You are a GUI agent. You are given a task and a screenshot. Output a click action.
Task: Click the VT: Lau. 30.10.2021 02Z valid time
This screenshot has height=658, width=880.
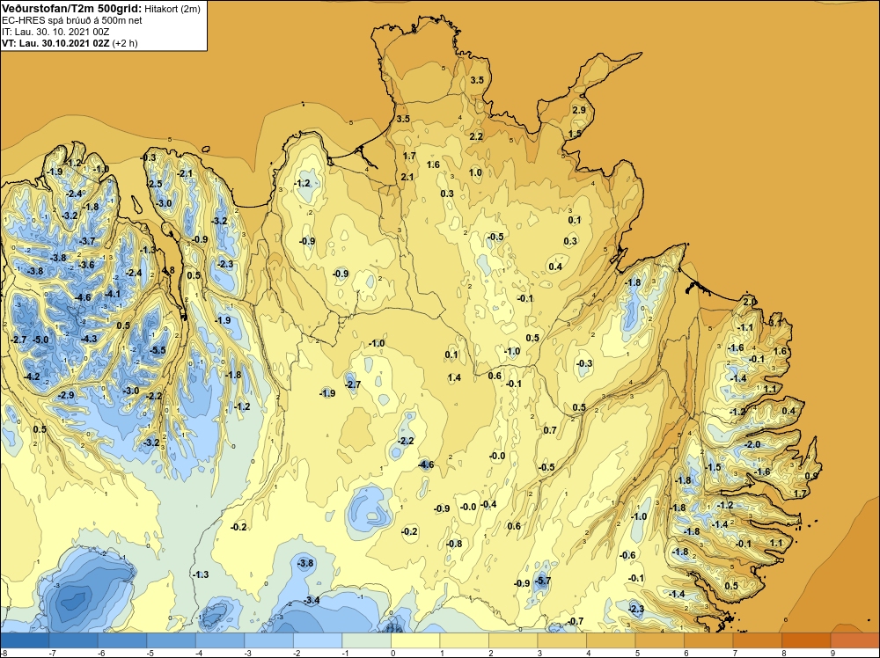pos(55,43)
